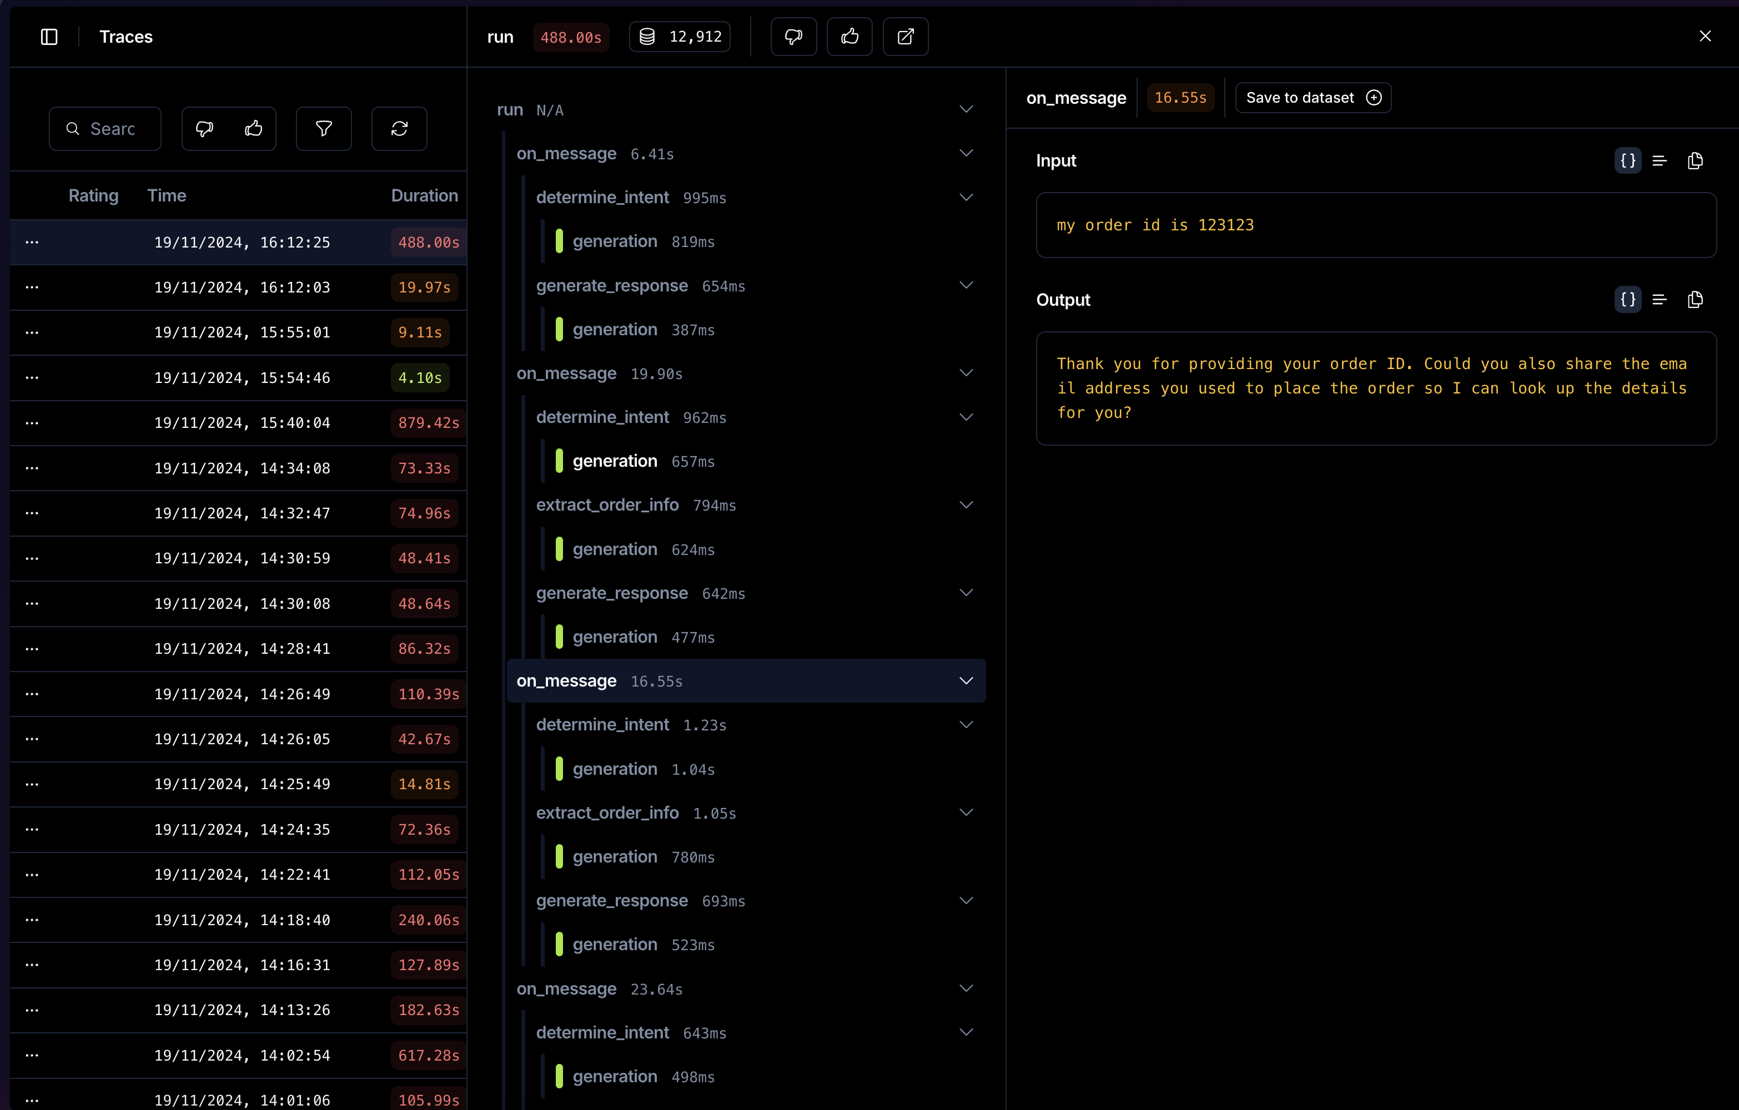Sort traces by Duration column

coord(424,195)
